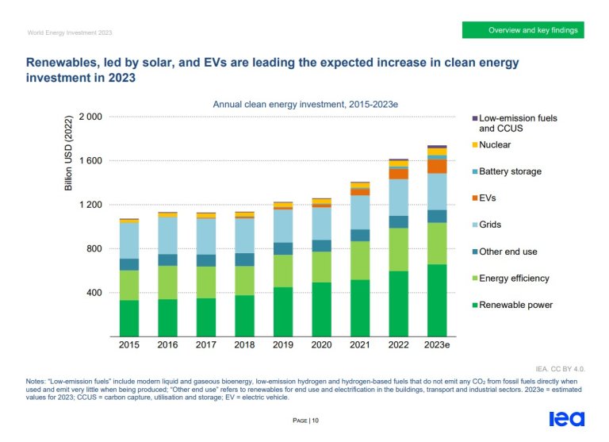Click the 'Renewable power' legend label

click(x=515, y=306)
